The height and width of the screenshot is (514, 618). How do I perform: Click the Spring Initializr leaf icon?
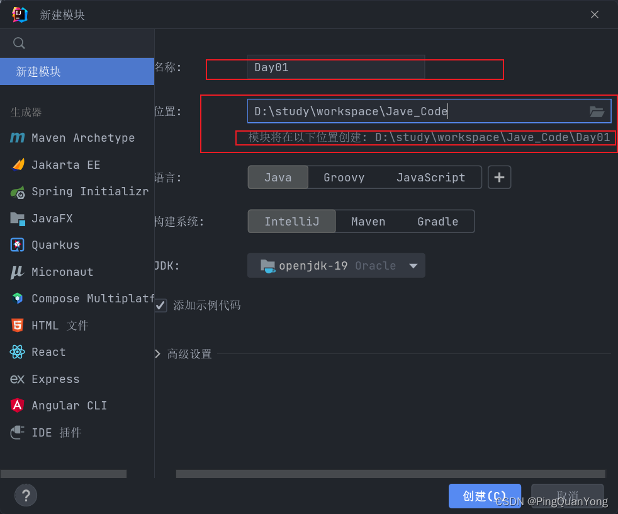coord(18,191)
